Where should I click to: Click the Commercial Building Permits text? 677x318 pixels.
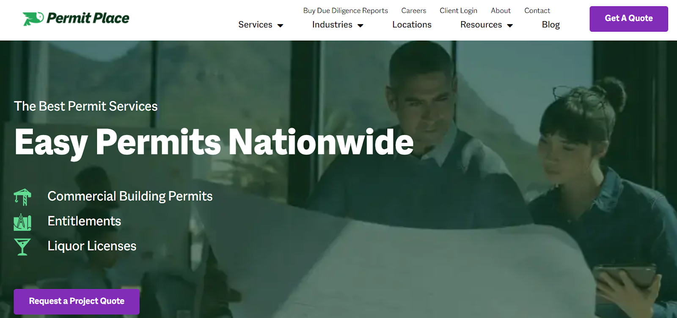[130, 196]
